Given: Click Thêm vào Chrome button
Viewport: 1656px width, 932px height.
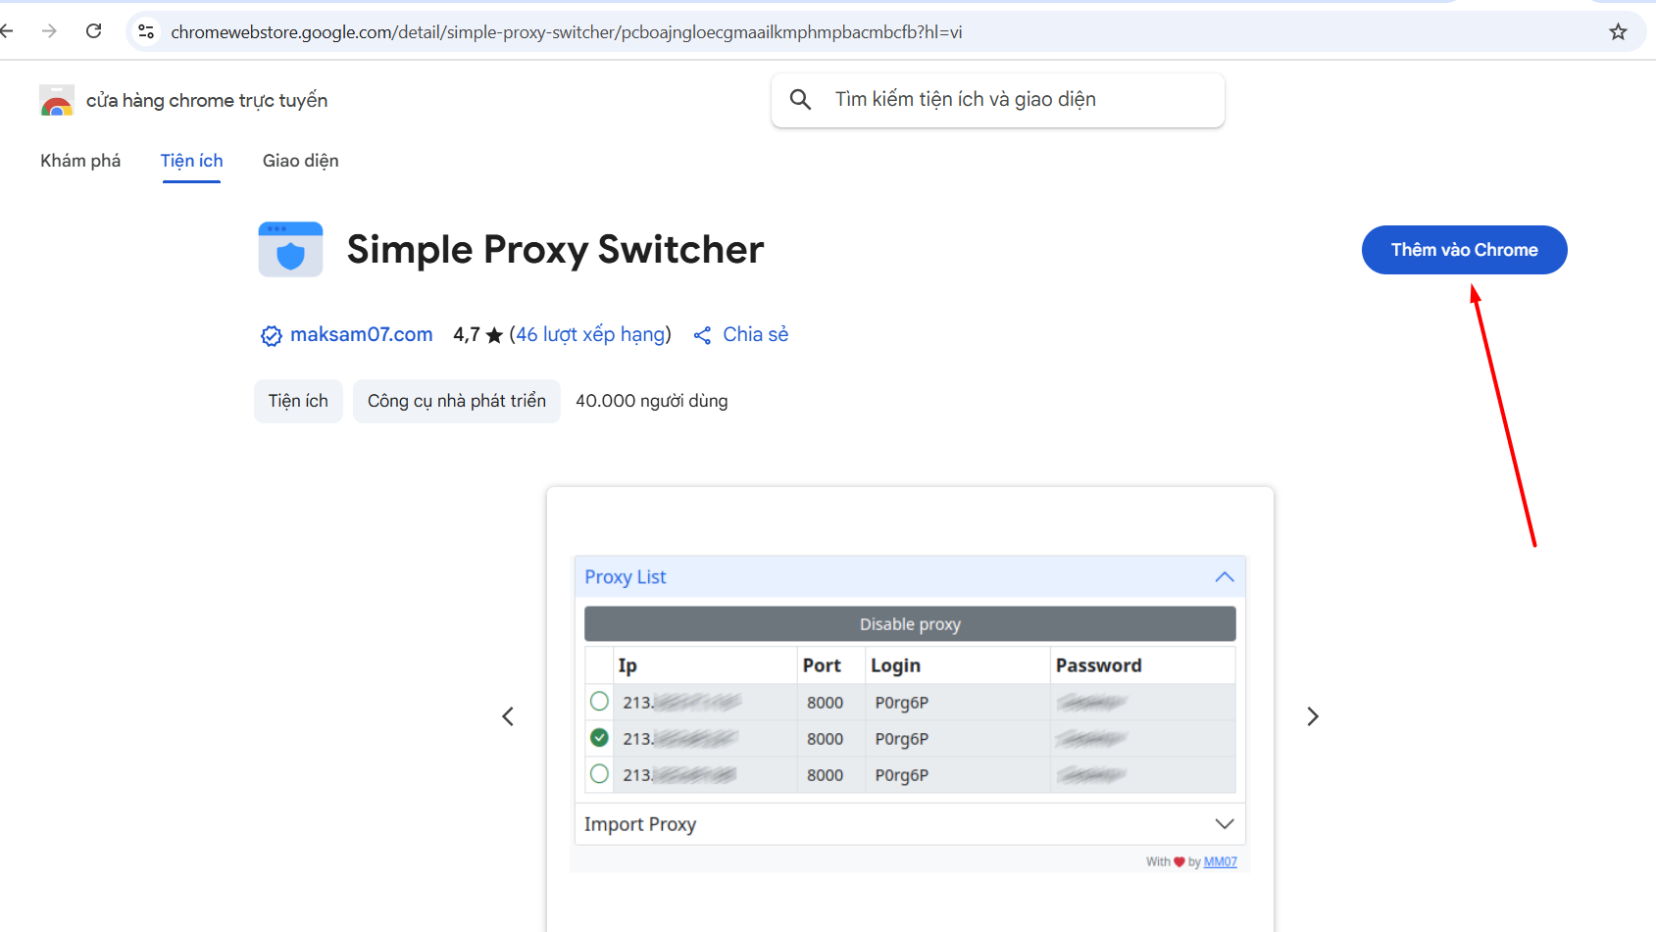Looking at the screenshot, I should [x=1464, y=250].
